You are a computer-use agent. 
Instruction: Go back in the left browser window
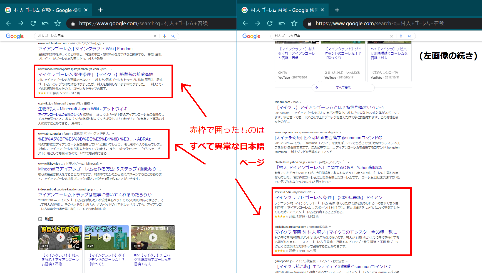coord(9,23)
